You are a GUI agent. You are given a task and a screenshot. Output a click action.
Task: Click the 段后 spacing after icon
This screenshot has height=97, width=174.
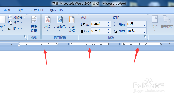(x=115, y=31)
